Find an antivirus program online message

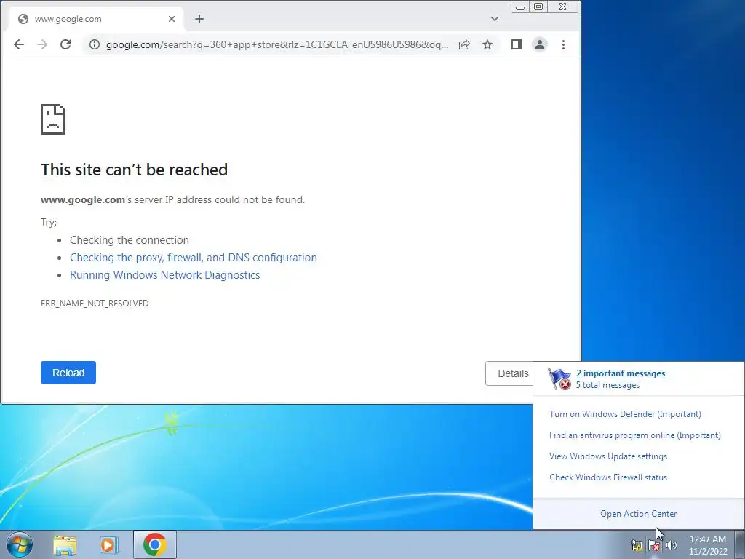coord(635,435)
